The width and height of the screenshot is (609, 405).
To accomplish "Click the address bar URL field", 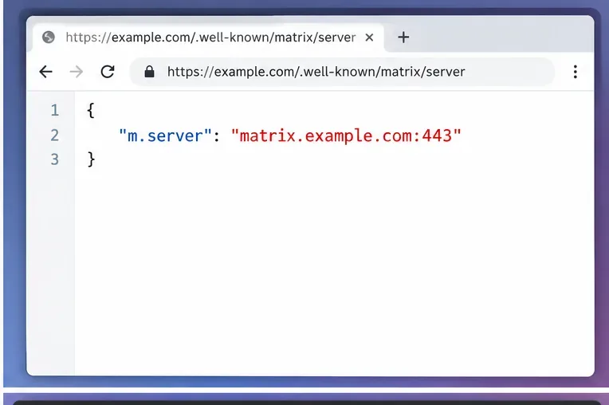I will (342, 72).
